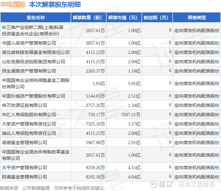Click the 720.17万 quantity value

pyautogui.click(x=96, y=115)
